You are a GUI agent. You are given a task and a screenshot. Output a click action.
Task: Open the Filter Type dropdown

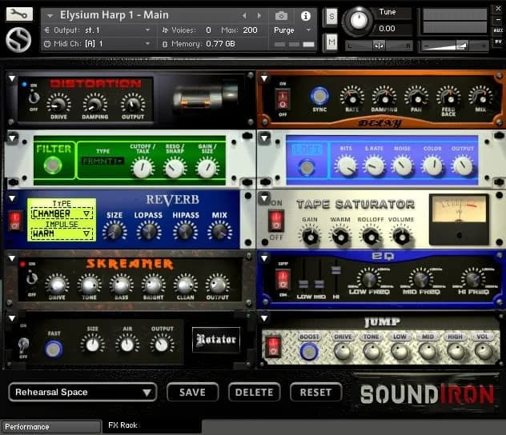click(x=102, y=161)
